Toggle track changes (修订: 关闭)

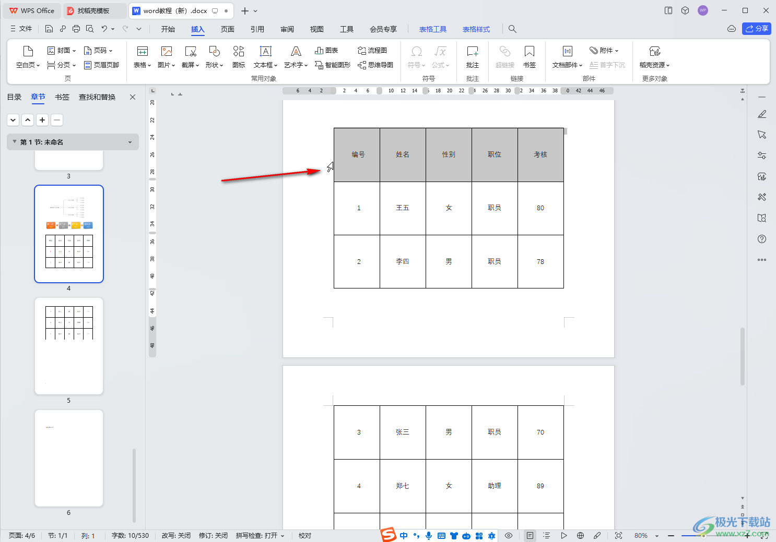[213, 536]
